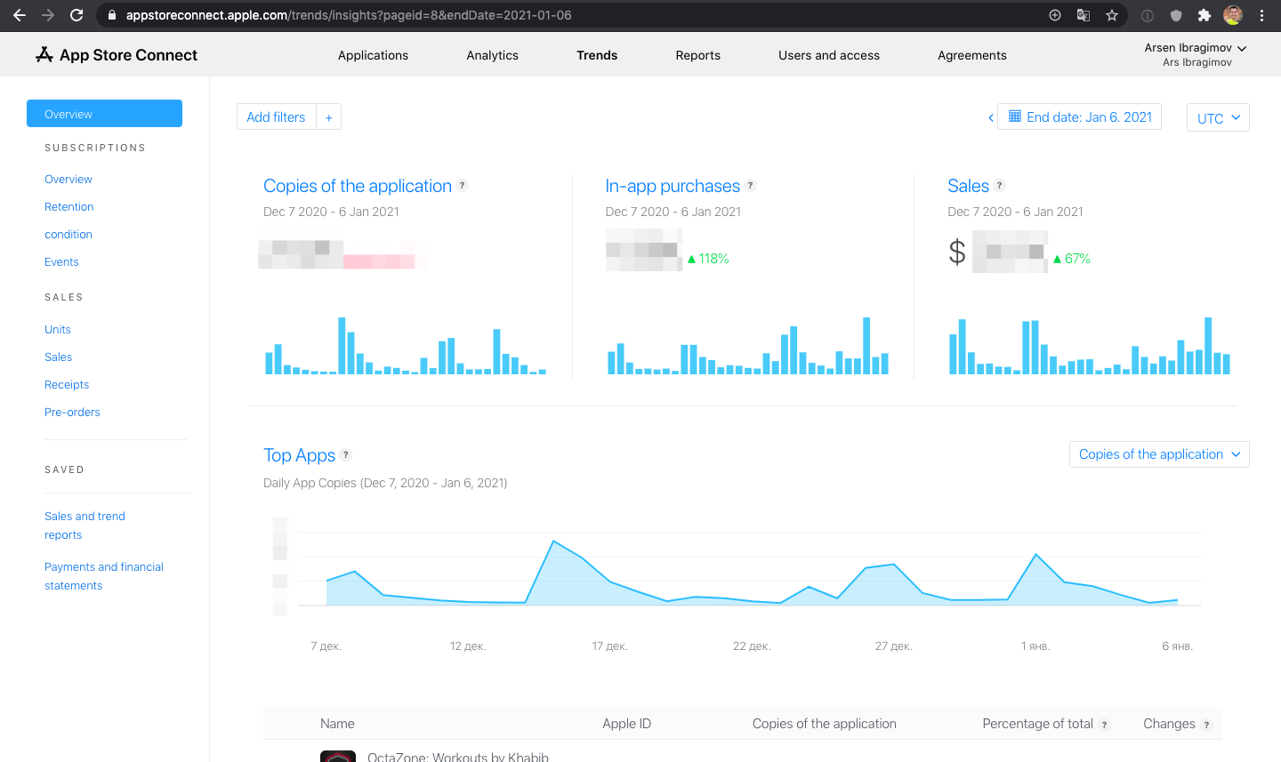
Task: Open Users and access tab
Action: (829, 55)
